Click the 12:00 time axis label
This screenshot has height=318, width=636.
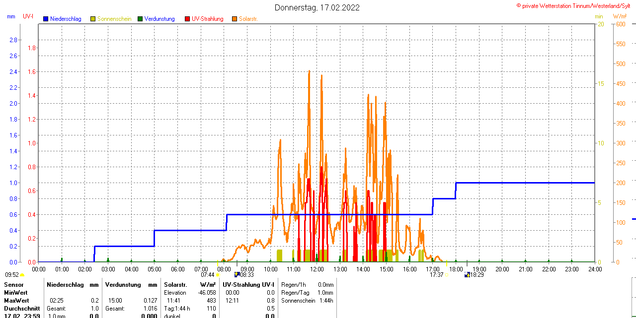click(x=317, y=269)
